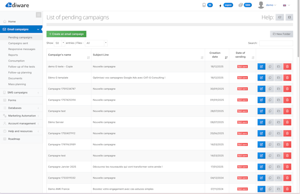Open the Files filter dropdown
Screen dimensions: 300x194
tap(96, 43)
